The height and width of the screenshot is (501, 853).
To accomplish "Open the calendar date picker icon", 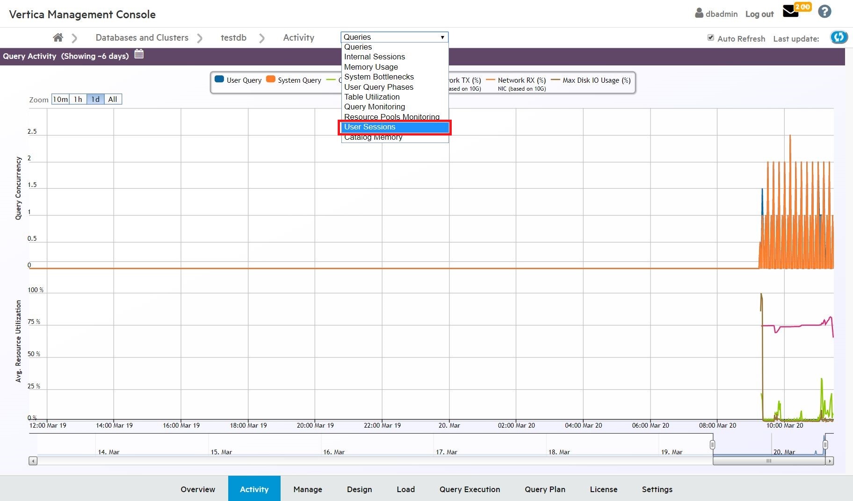I will point(139,54).
